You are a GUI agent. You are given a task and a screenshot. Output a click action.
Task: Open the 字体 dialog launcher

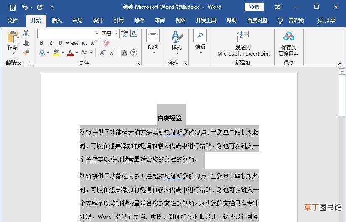(138, 63)
